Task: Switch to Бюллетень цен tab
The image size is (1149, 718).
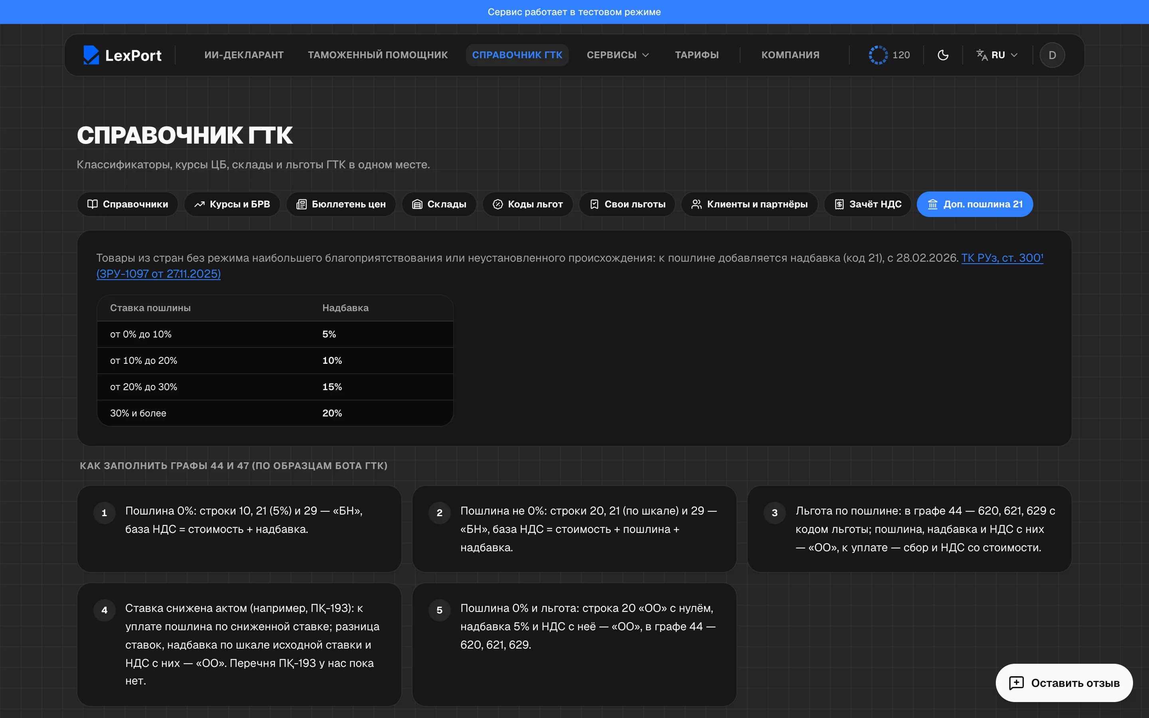Action: [341, 204]
